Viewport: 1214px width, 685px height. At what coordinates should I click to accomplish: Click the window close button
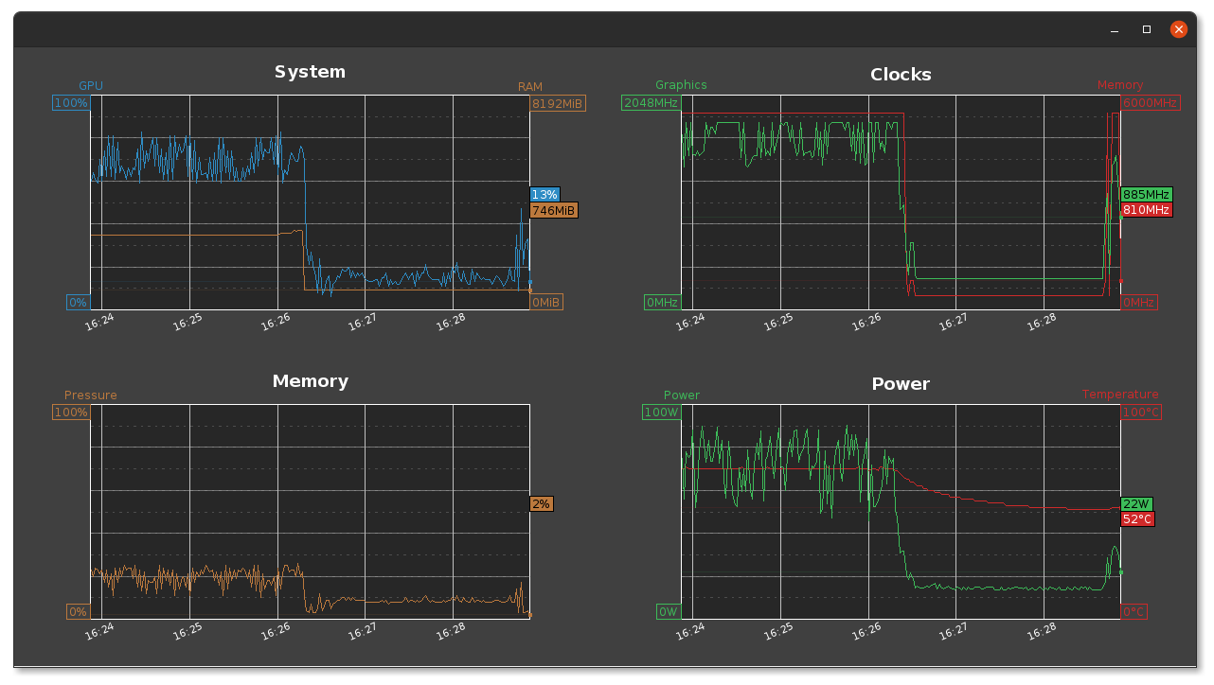[1179, 29]
